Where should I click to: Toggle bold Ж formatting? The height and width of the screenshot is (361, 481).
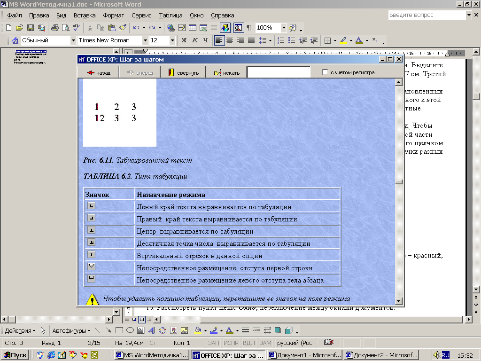pos(184,40)
